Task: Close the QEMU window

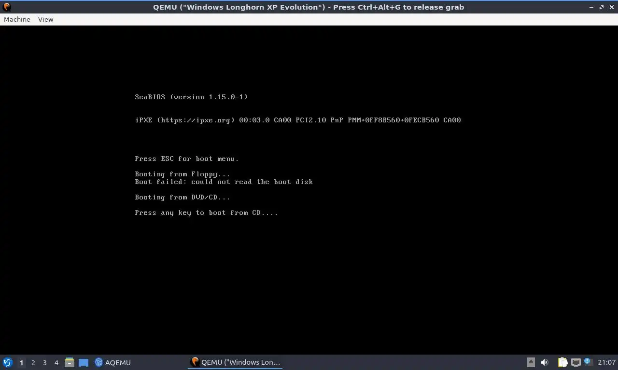Action: (611, 7)
